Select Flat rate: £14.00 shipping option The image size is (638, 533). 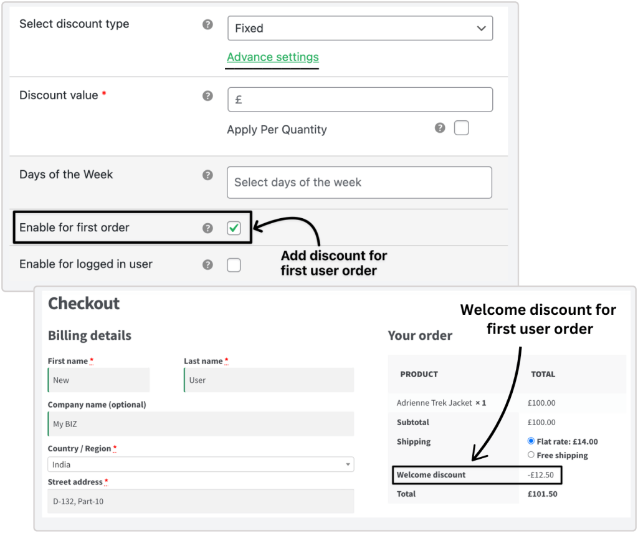point(531,441)
